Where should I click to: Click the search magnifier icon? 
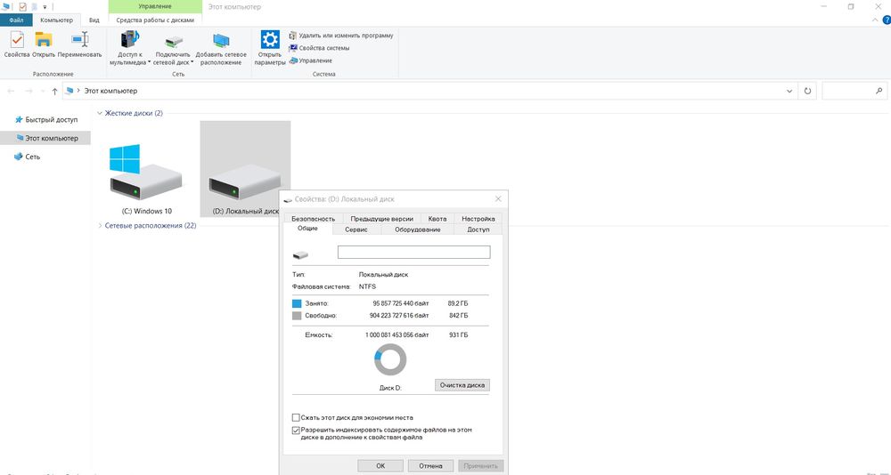(879, 91)
